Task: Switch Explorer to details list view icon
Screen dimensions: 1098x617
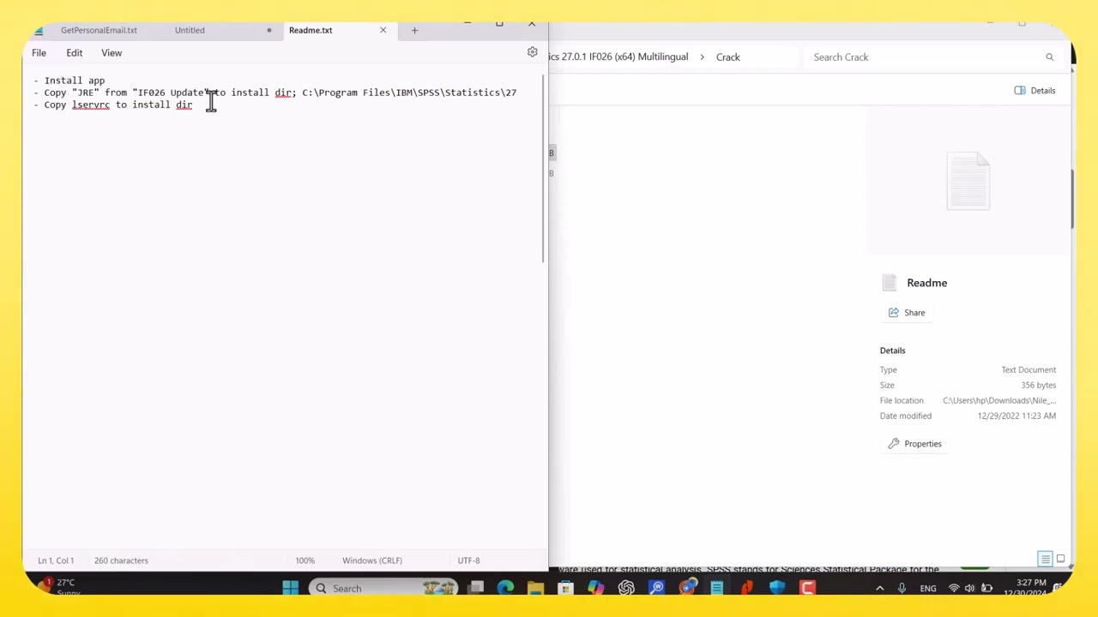Action: 1045,559
